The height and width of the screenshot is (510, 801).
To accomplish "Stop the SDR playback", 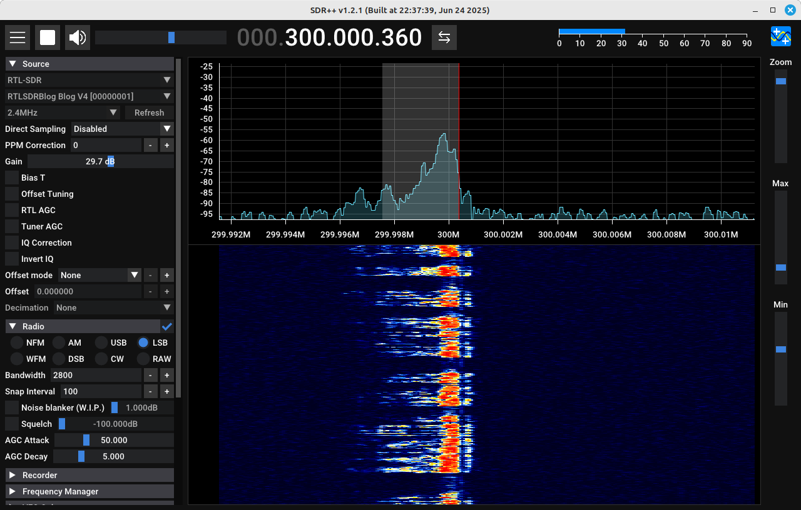I will [x=48, y=37].
